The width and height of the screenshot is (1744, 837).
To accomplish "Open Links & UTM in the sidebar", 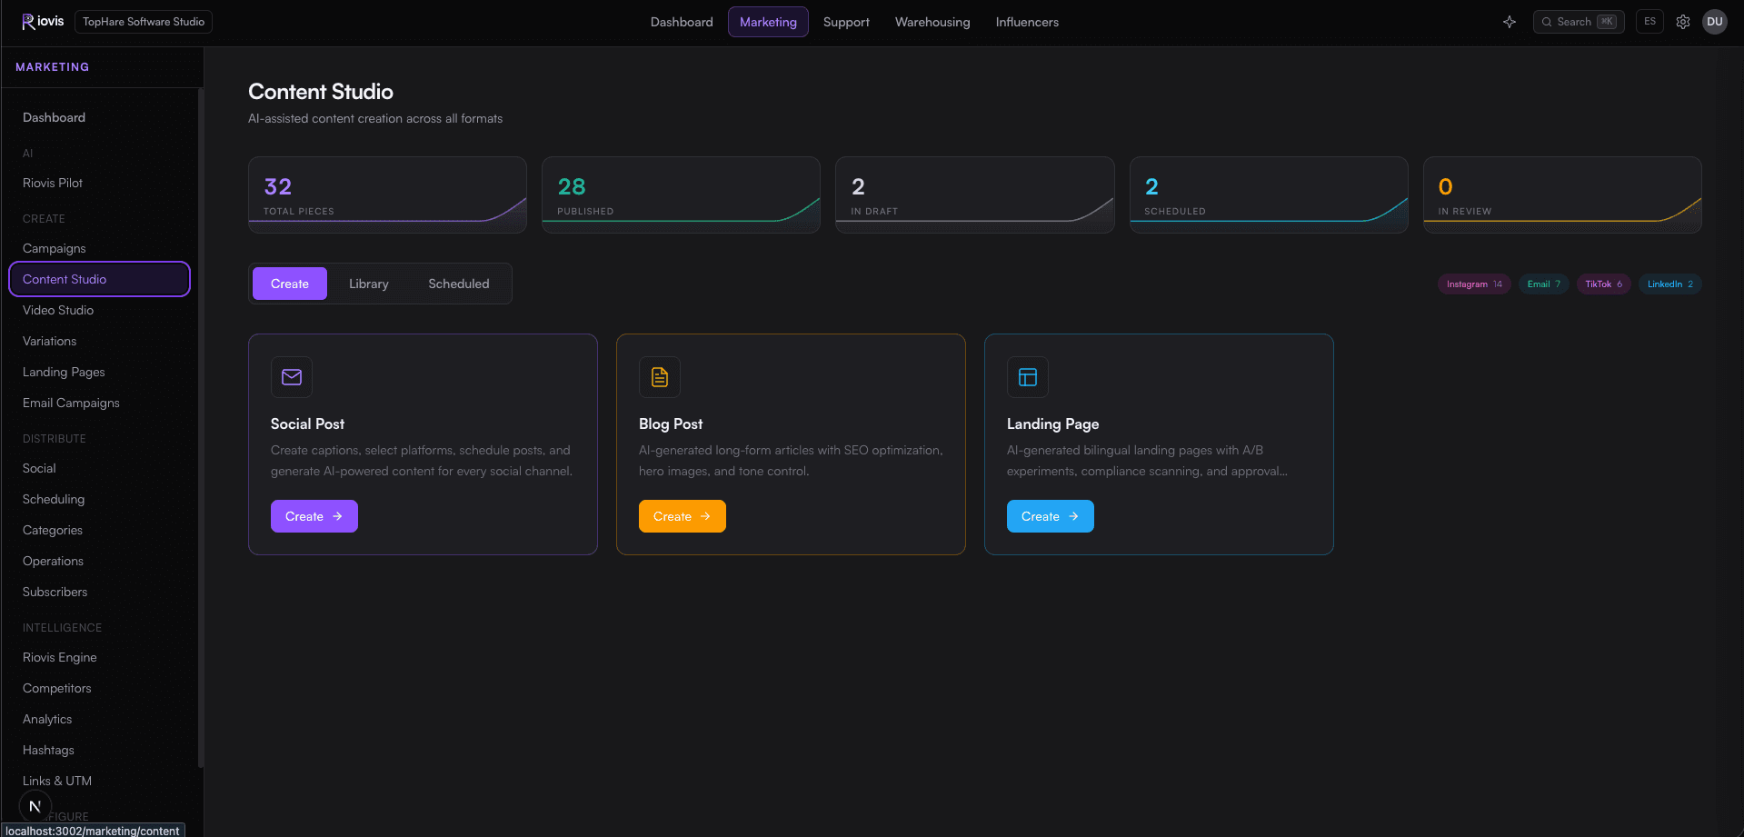I will [99, 781].
